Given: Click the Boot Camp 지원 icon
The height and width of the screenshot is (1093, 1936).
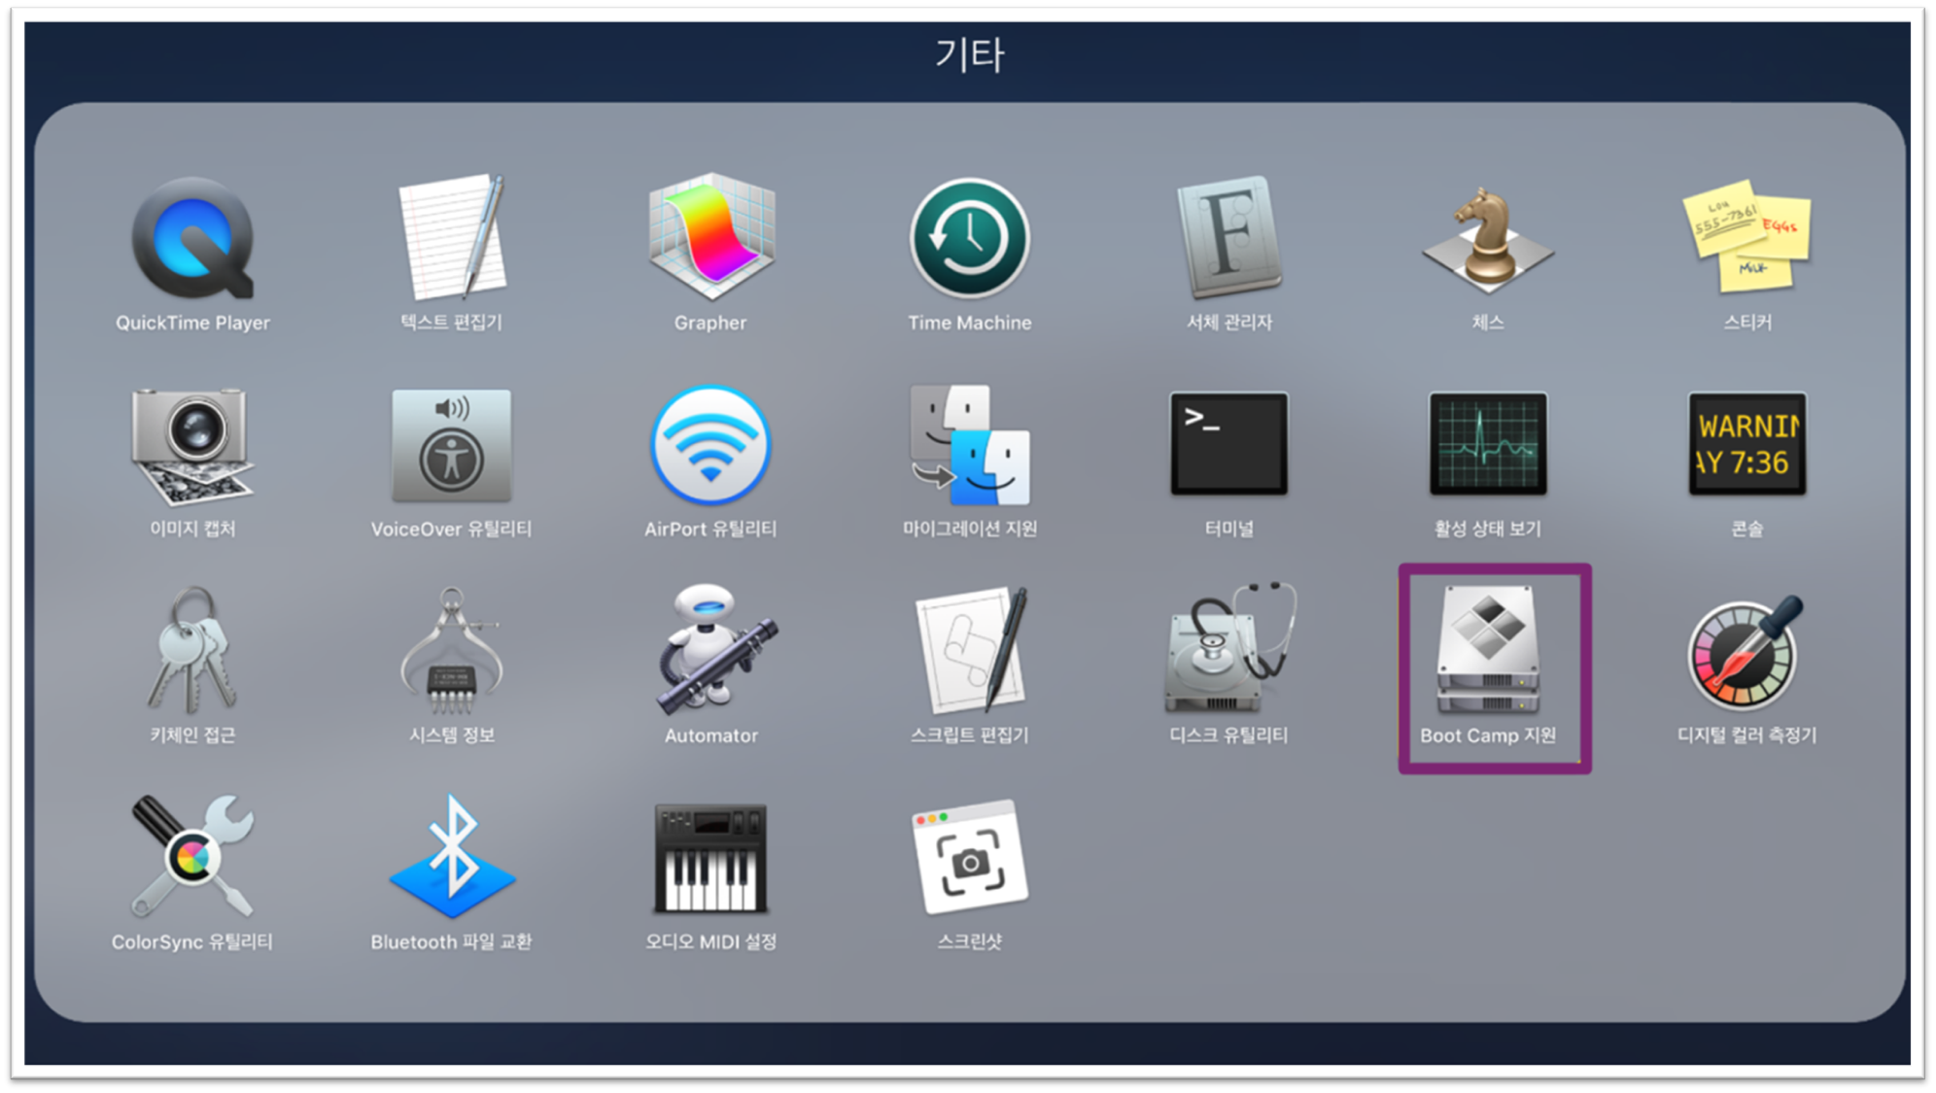Looking at the screenshot, I should 1488,649.
